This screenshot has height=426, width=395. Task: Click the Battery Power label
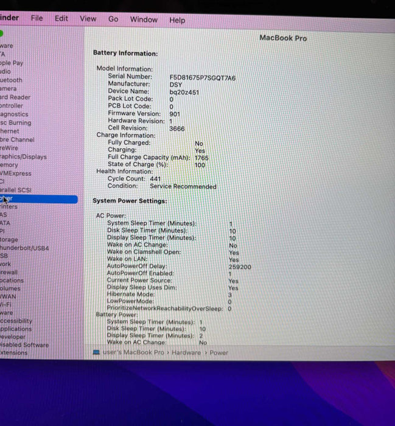pyautogui.click(x=117, y=315)
